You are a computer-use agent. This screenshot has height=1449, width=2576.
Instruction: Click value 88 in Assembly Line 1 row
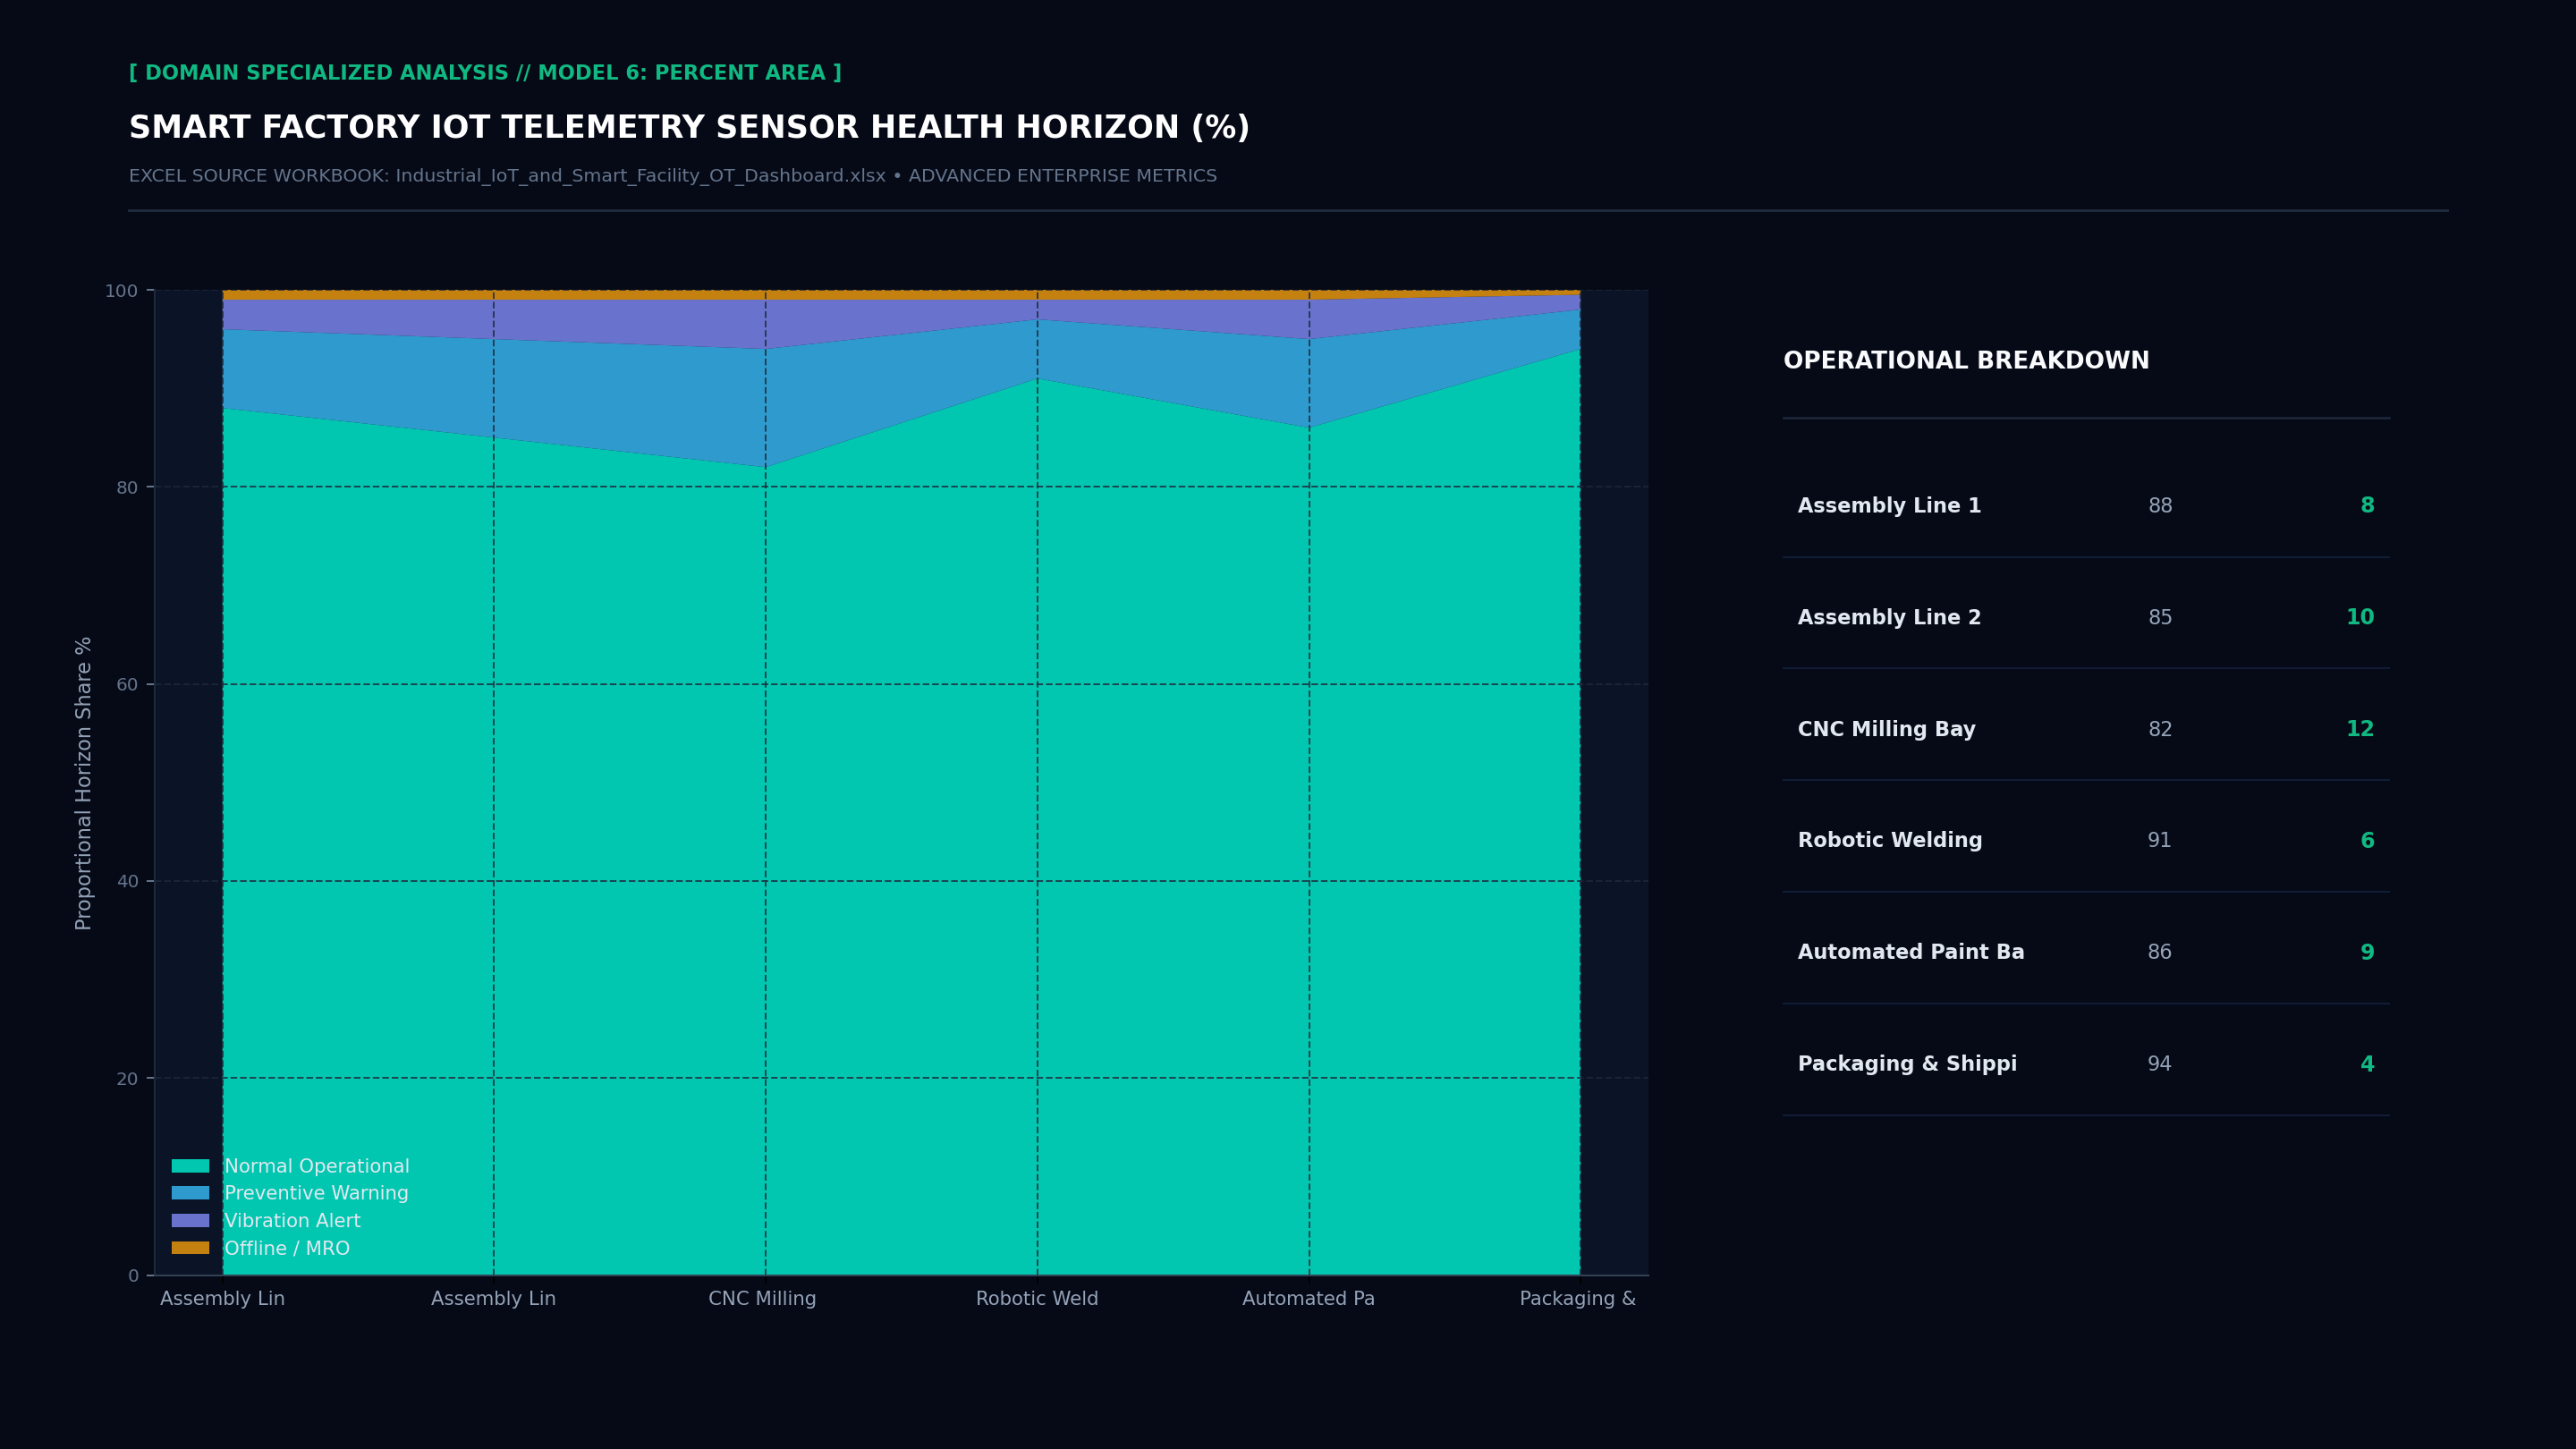click(2160, 506)
